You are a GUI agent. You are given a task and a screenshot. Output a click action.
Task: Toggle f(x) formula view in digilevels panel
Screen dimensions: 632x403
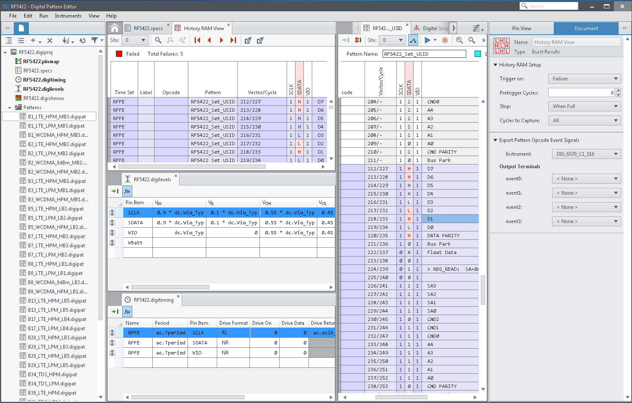[127, 191]
